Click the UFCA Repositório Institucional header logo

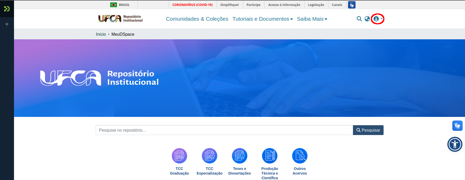121,19
